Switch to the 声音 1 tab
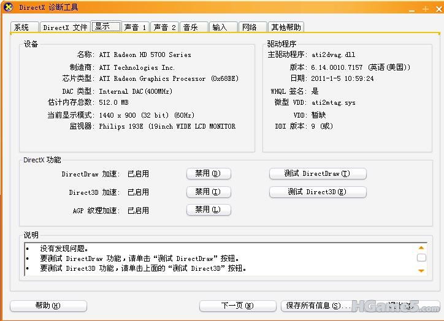The width and height of the screenshot is (444, 321). 136,27
